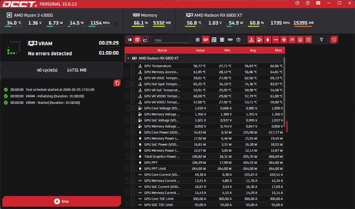The width and height of the screenshot is (355, 209).
Task: Stop the running VRAM test
Action: [61, 201]
